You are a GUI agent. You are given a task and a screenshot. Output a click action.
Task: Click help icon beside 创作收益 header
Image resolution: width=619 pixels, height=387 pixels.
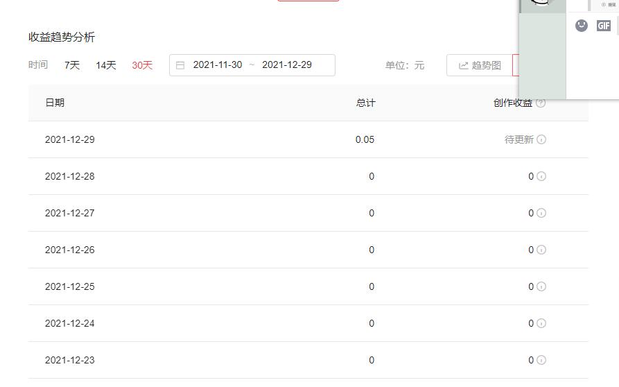coord(541,103)
